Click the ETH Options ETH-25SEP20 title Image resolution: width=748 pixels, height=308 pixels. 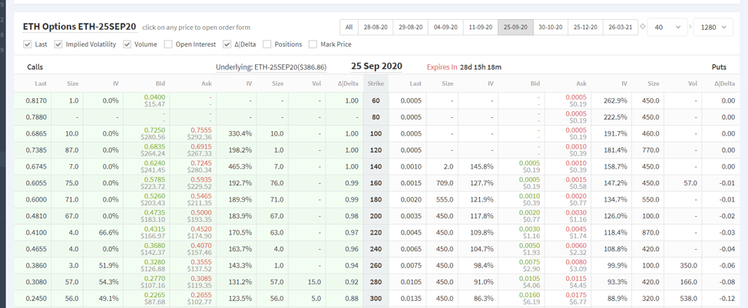pos(79,26)
